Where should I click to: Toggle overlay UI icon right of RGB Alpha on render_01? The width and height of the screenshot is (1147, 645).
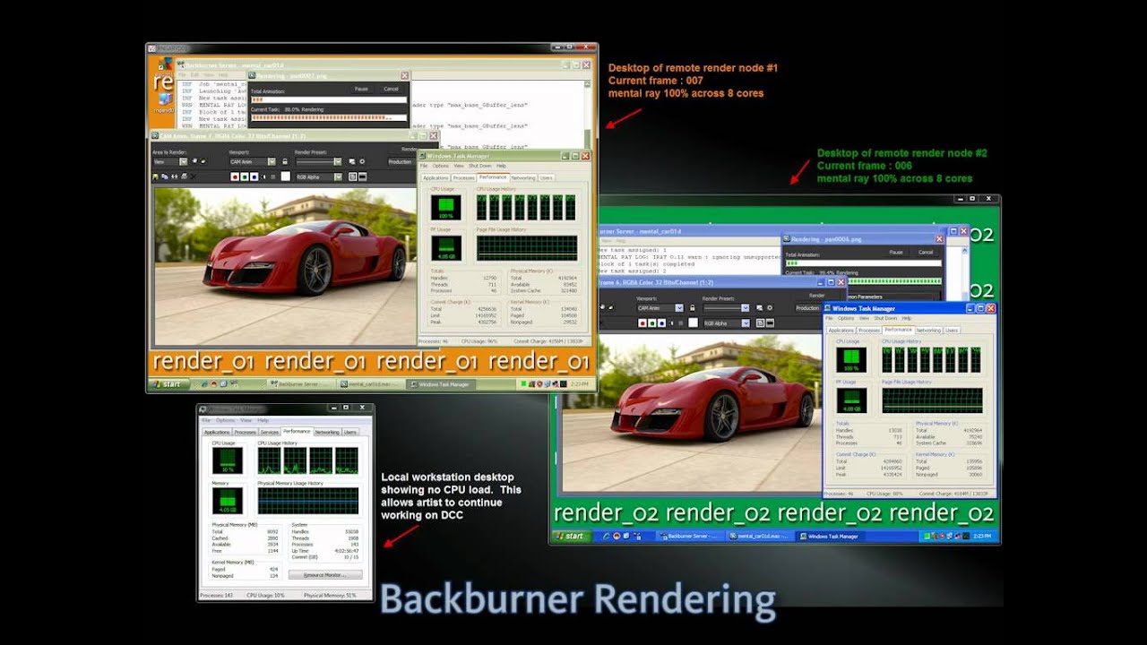[352, 176]
